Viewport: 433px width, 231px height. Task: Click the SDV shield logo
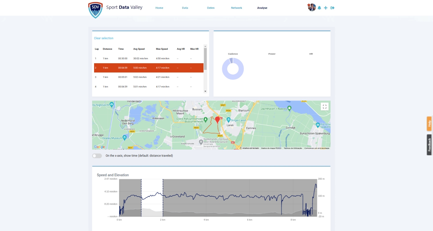coord(95,10)
